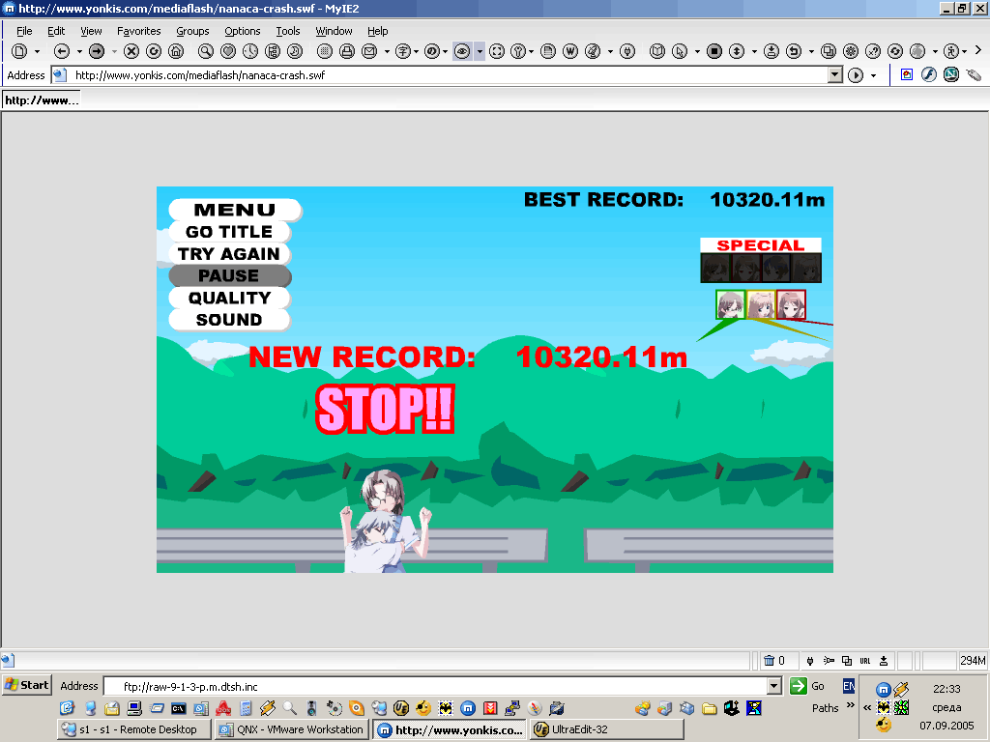
Task: Click the MENU button in the game
Action: tap(235, 210)
